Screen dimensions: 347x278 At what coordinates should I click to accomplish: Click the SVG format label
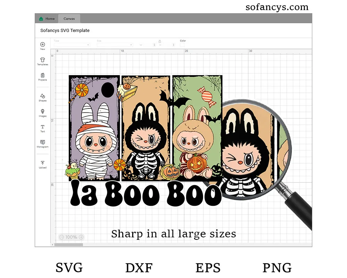(x=69, y=267)
